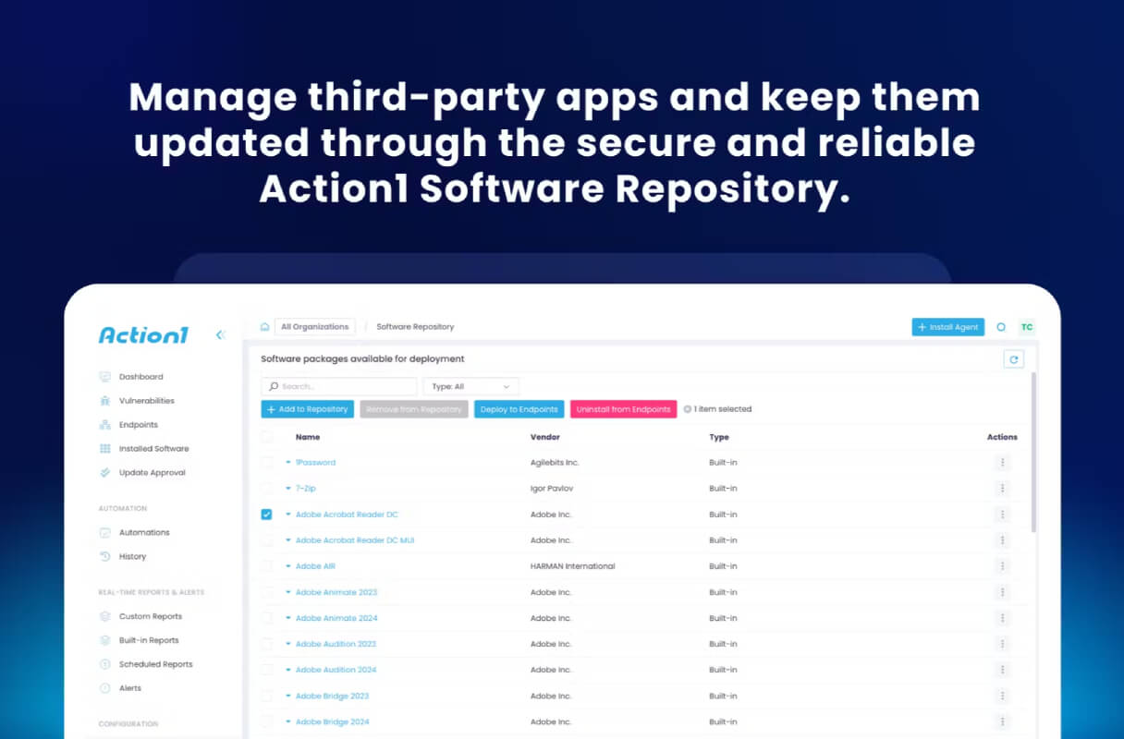Click the All Organizations breadcrumb button
This screenshot has height=739, width=1124.
[x=314, y=327]
